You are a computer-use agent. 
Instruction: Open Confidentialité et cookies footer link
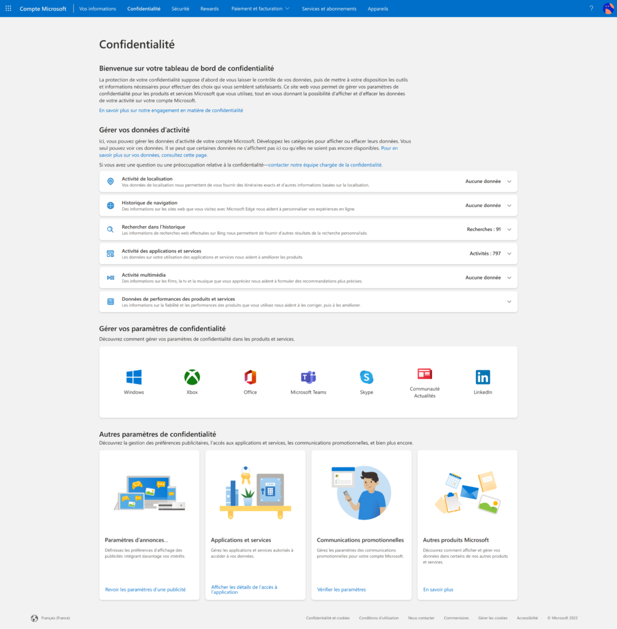(328, 618)
